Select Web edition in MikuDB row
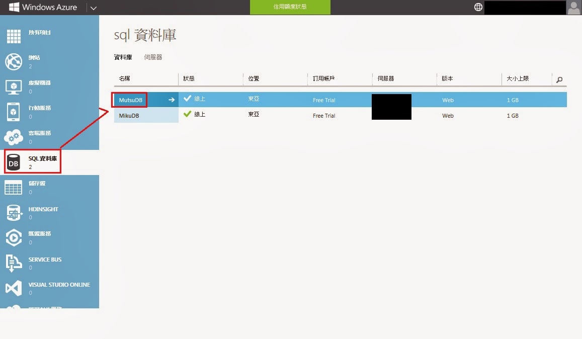 [x=448, y=116]
